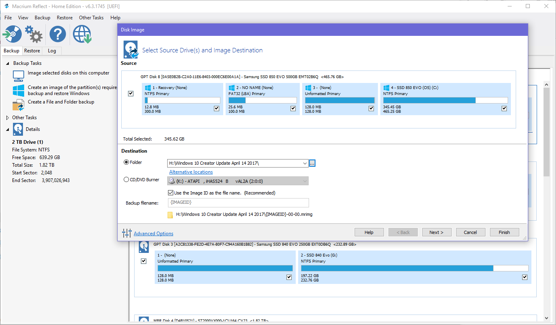Open the Advanced Options link

pos(154,233)
